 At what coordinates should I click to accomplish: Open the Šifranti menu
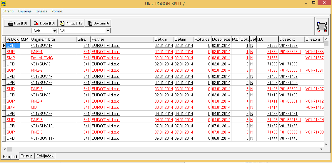(8, 11)
